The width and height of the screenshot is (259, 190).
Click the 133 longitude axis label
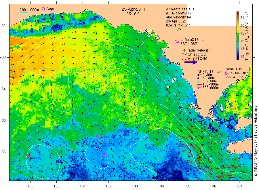135,186
